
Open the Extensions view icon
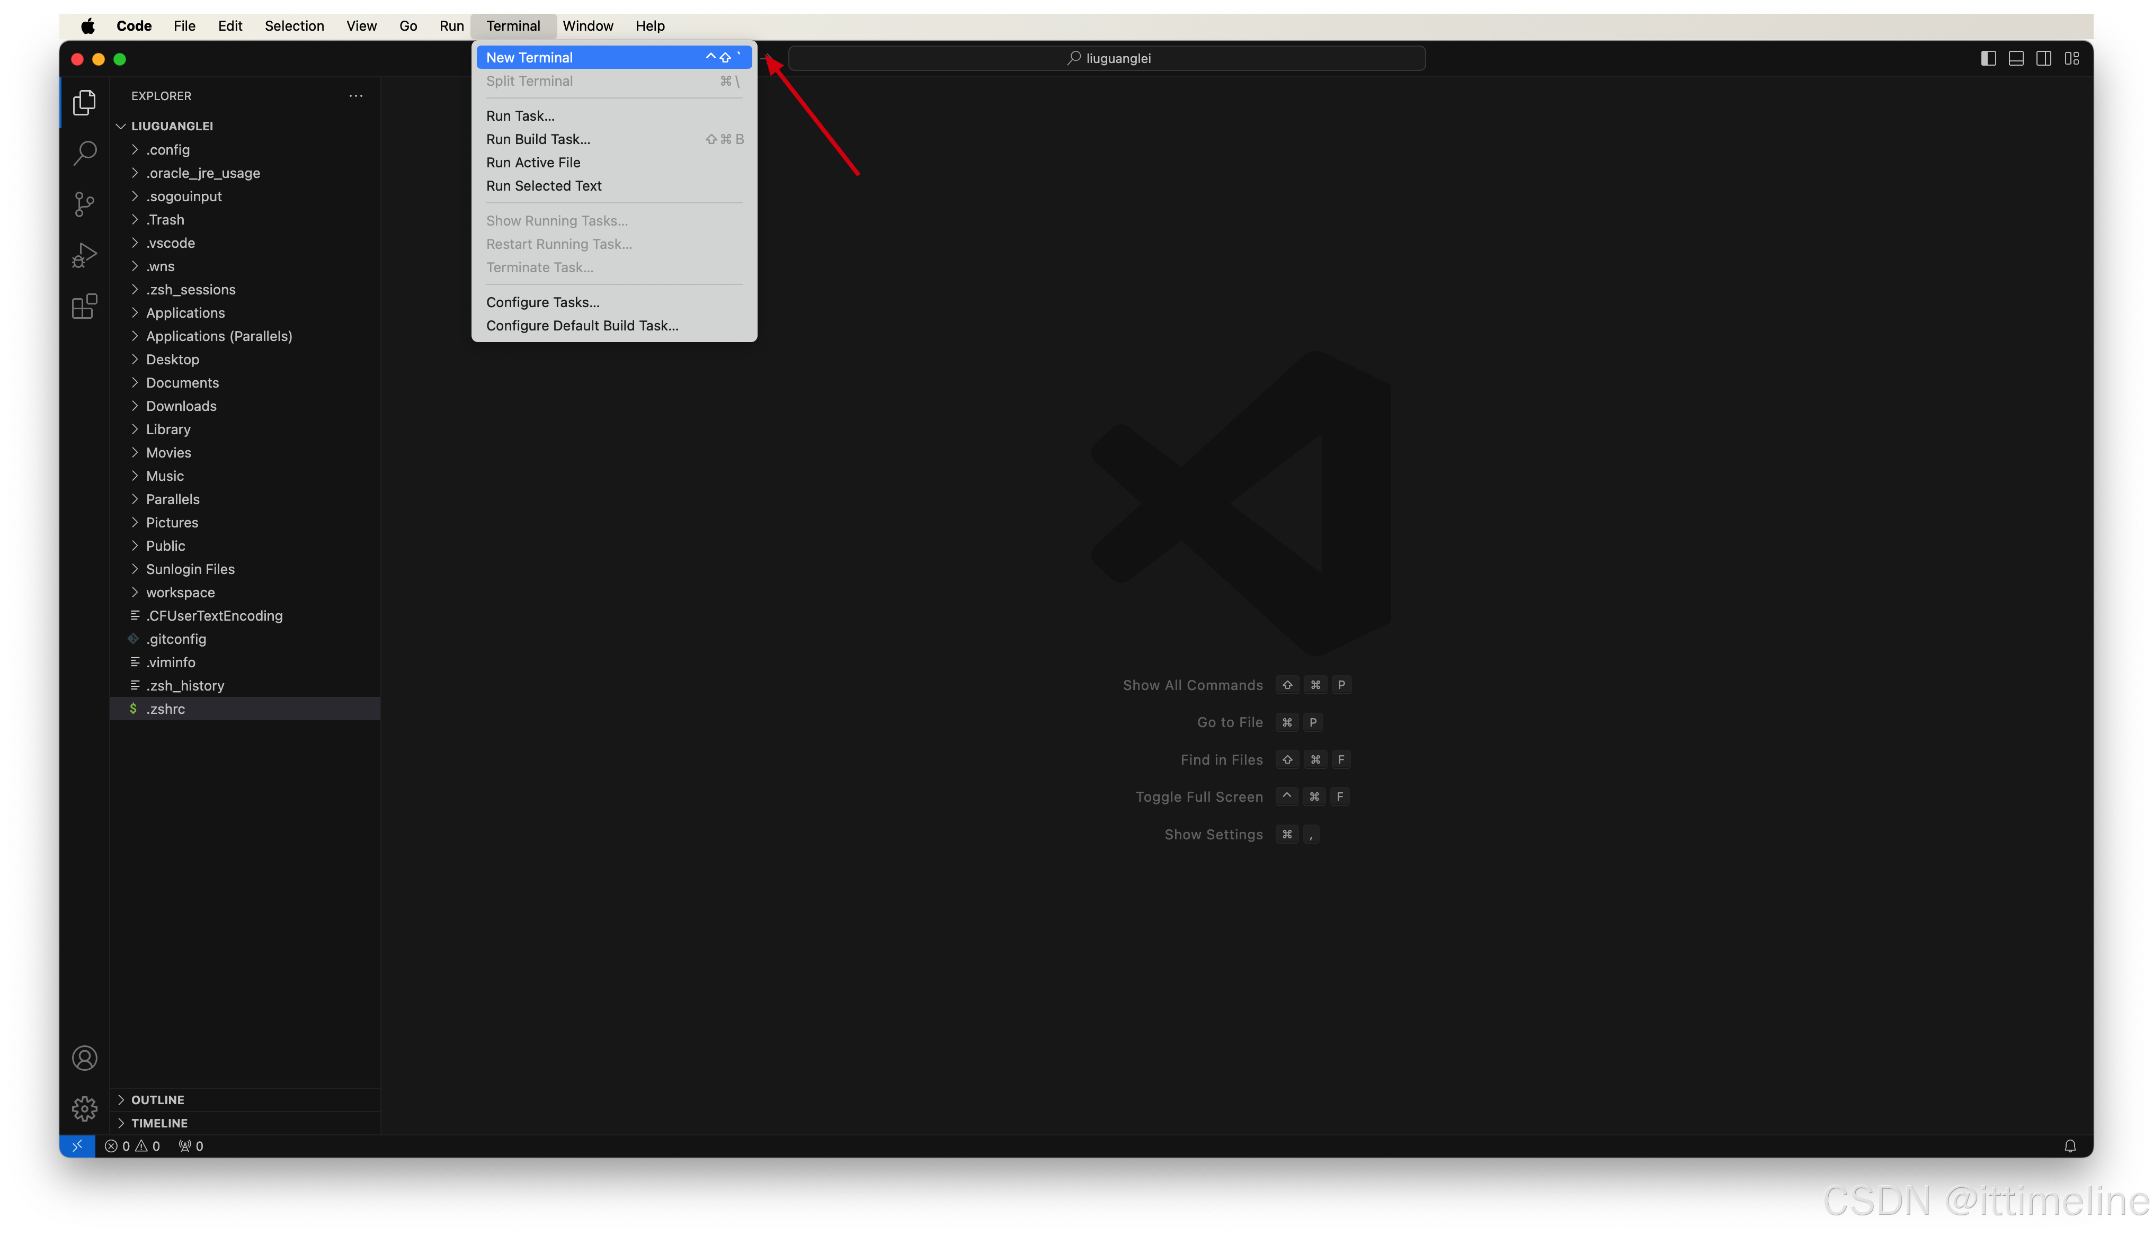click(84, 306)
